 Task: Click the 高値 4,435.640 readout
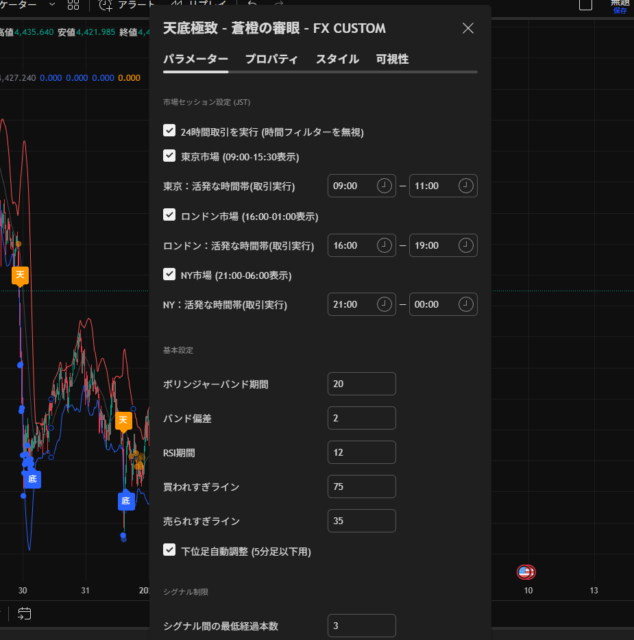click(x=27, y=32)
